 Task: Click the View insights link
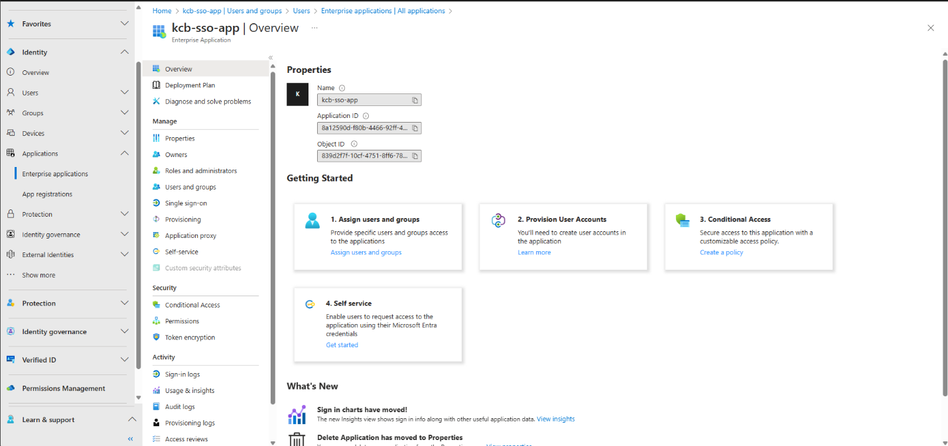click(556, 419)
